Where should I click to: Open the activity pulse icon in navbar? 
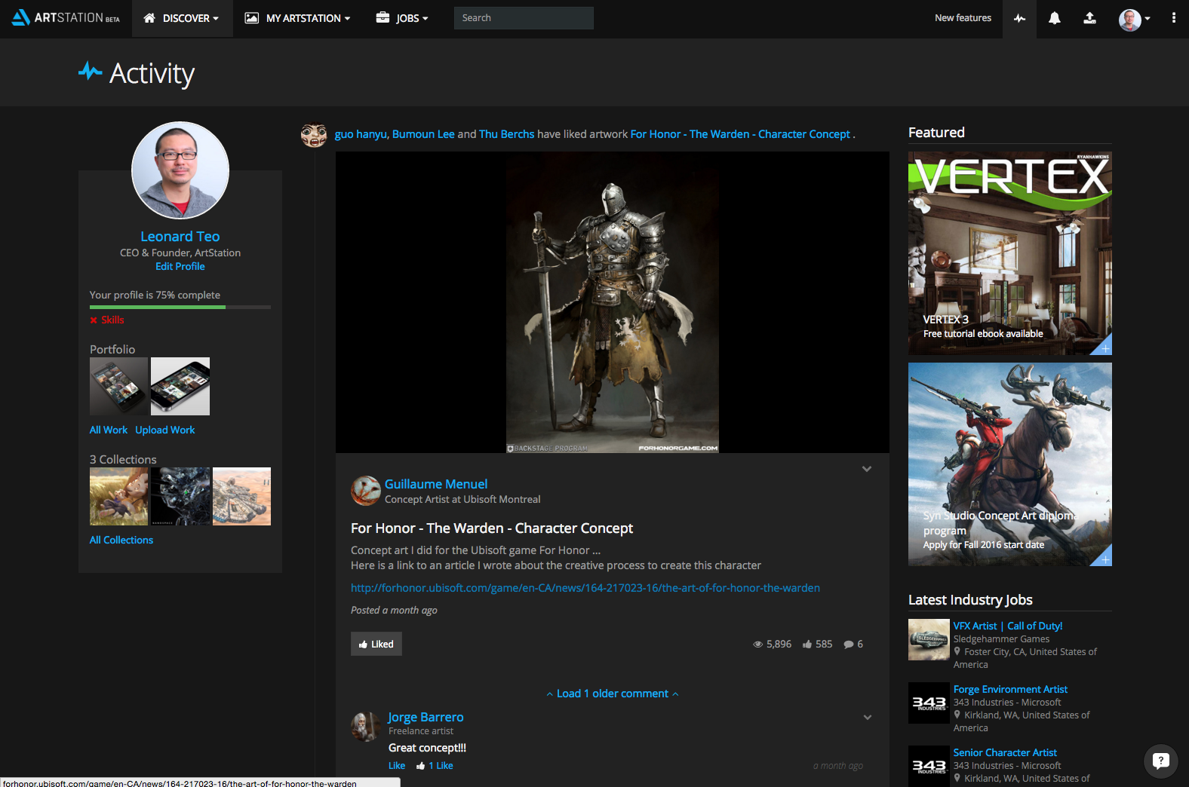coord(1019,18)
